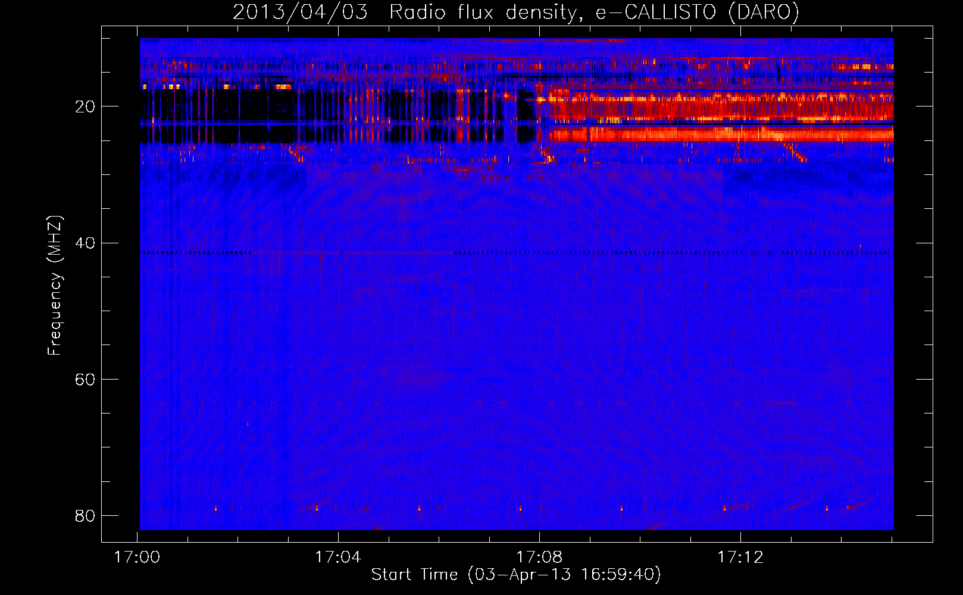Click the 'Start Time (03-Apr-13 16:59:40)' label
963x595 pixels.
[516, 575]
